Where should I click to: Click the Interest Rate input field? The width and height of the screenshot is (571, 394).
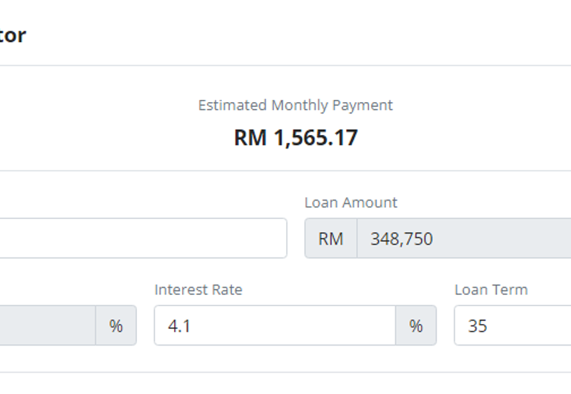click(x=275, y=325)
